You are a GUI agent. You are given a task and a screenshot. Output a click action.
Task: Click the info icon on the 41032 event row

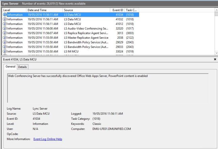5,20
